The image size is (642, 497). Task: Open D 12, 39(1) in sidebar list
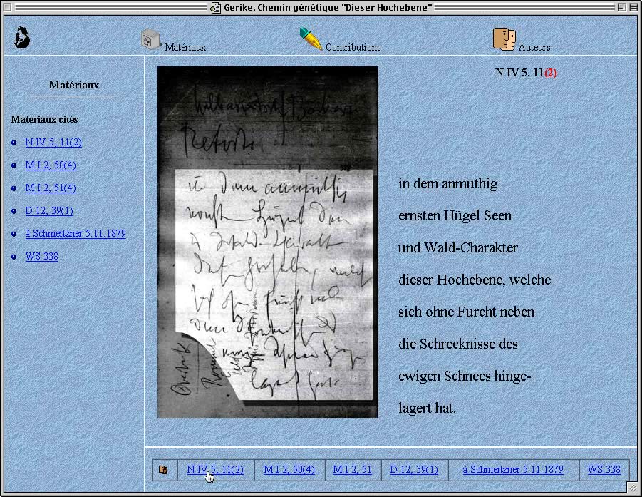click(x=49, y=210)
